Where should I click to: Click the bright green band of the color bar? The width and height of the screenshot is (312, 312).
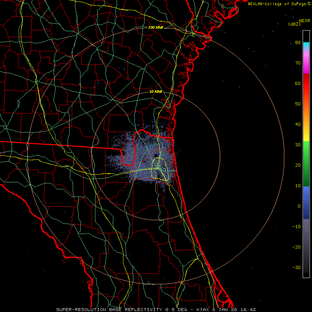[306, 147]
